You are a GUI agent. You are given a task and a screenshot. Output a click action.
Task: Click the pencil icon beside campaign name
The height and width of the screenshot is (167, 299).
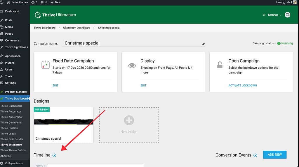click(x=204, y=44)
